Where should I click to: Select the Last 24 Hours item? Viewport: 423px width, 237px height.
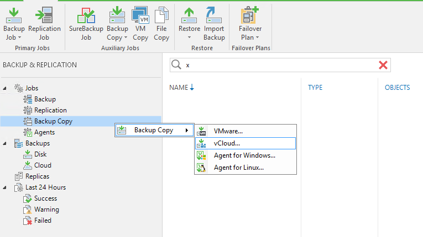[45, 187]
